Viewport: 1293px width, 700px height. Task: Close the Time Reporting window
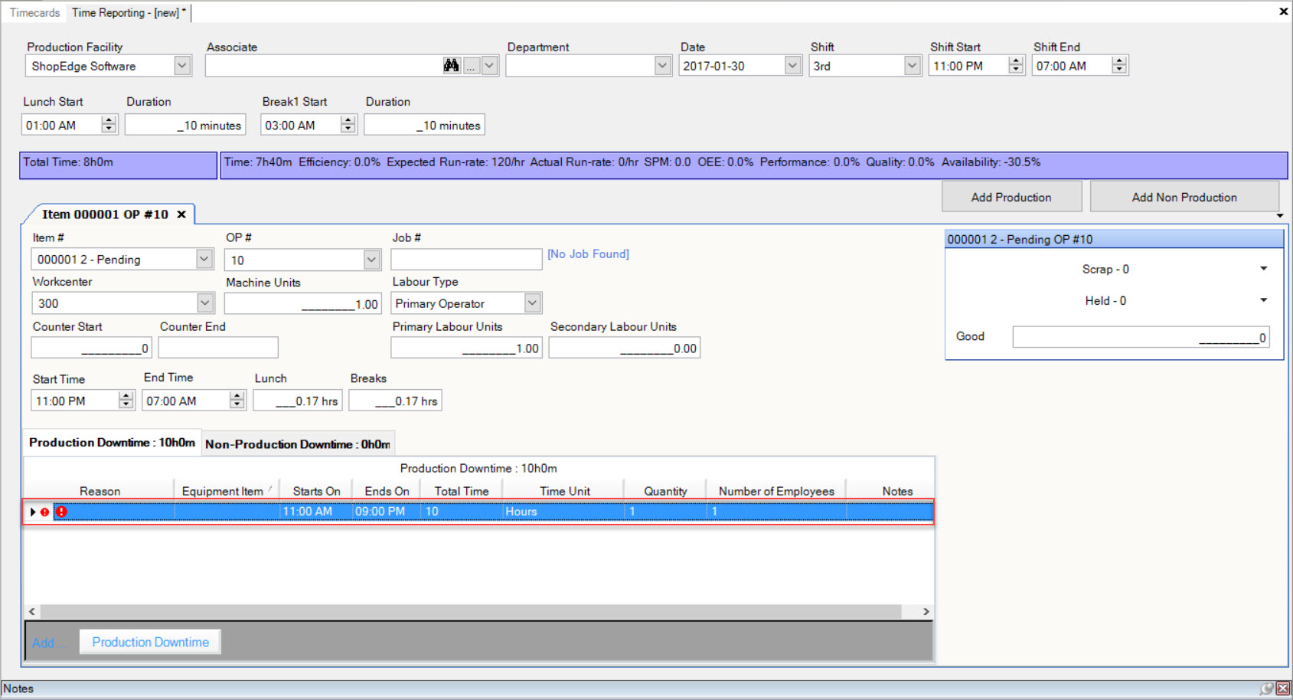pos(1283,11)
